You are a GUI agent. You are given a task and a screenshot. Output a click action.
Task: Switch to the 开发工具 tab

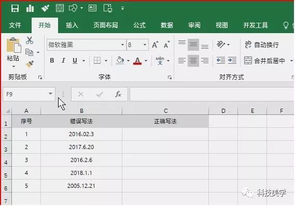[x=255, y=25]
